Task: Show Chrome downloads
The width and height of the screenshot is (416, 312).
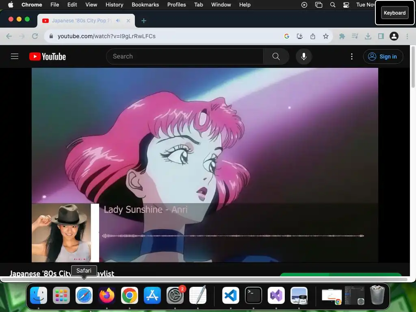Action: pos(368,36)
